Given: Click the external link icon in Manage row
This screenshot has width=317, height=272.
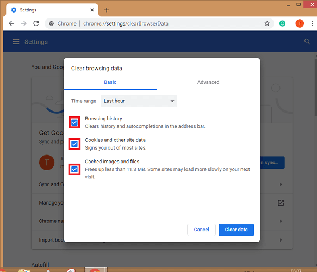Looking at the screenshot, I should pyautogui.click(x=281, y=203).
